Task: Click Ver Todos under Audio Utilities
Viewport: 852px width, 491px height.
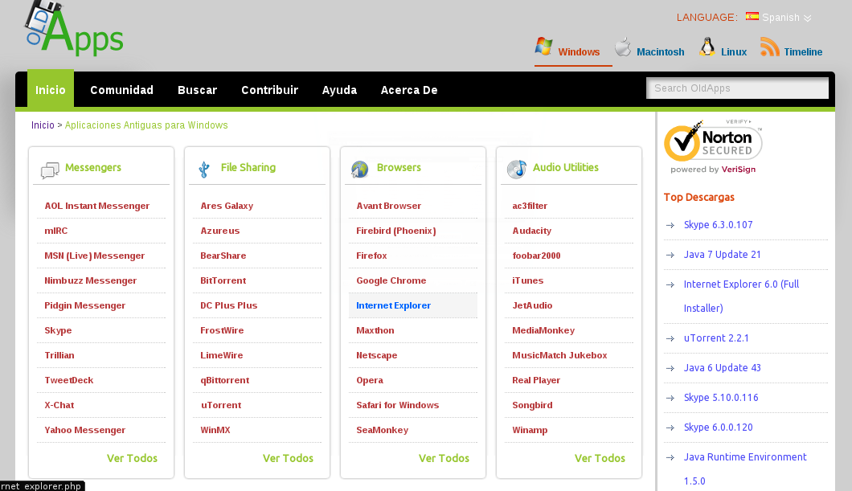Action: (x=600, y=457)
